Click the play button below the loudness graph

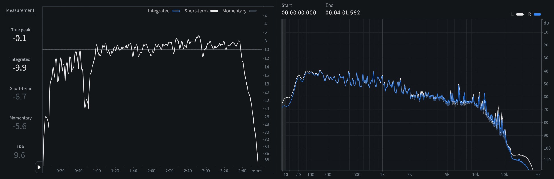point(39,167)
